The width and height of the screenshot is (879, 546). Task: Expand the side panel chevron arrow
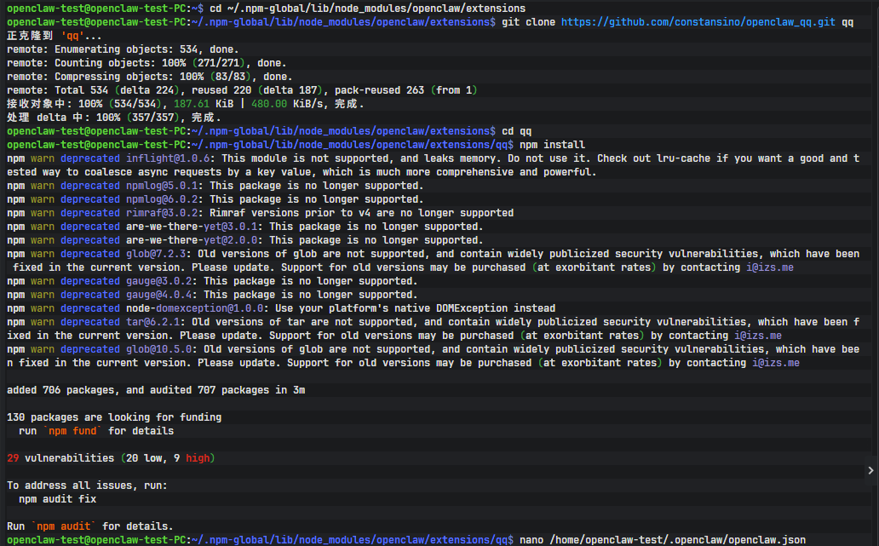pyautogui.click(x=870, y=470)
